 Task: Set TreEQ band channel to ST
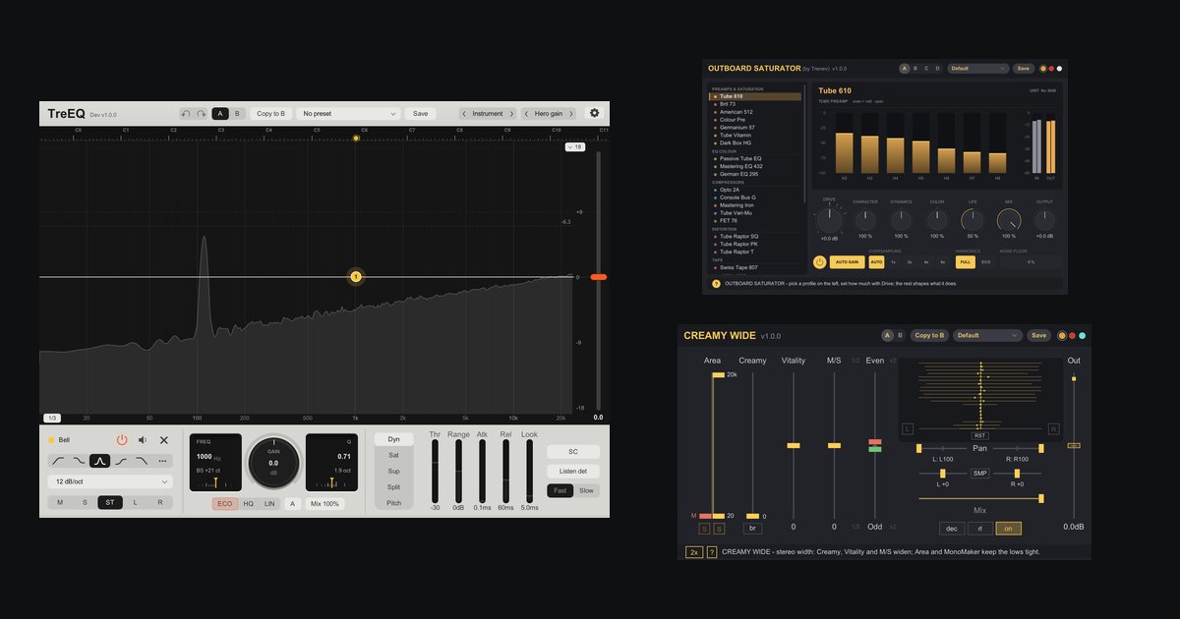pos(110,502)
